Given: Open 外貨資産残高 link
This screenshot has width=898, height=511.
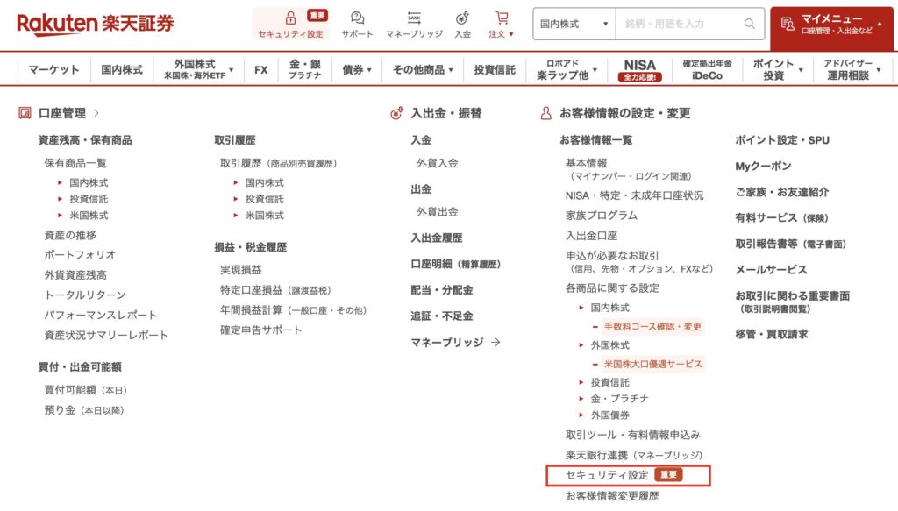Looking at the screenshot, I should coord(75,275).
